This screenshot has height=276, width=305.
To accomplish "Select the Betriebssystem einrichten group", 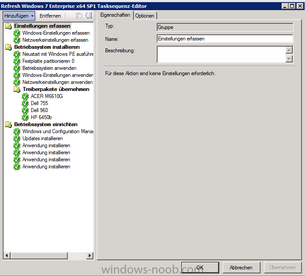I will [x=46, y=124].
